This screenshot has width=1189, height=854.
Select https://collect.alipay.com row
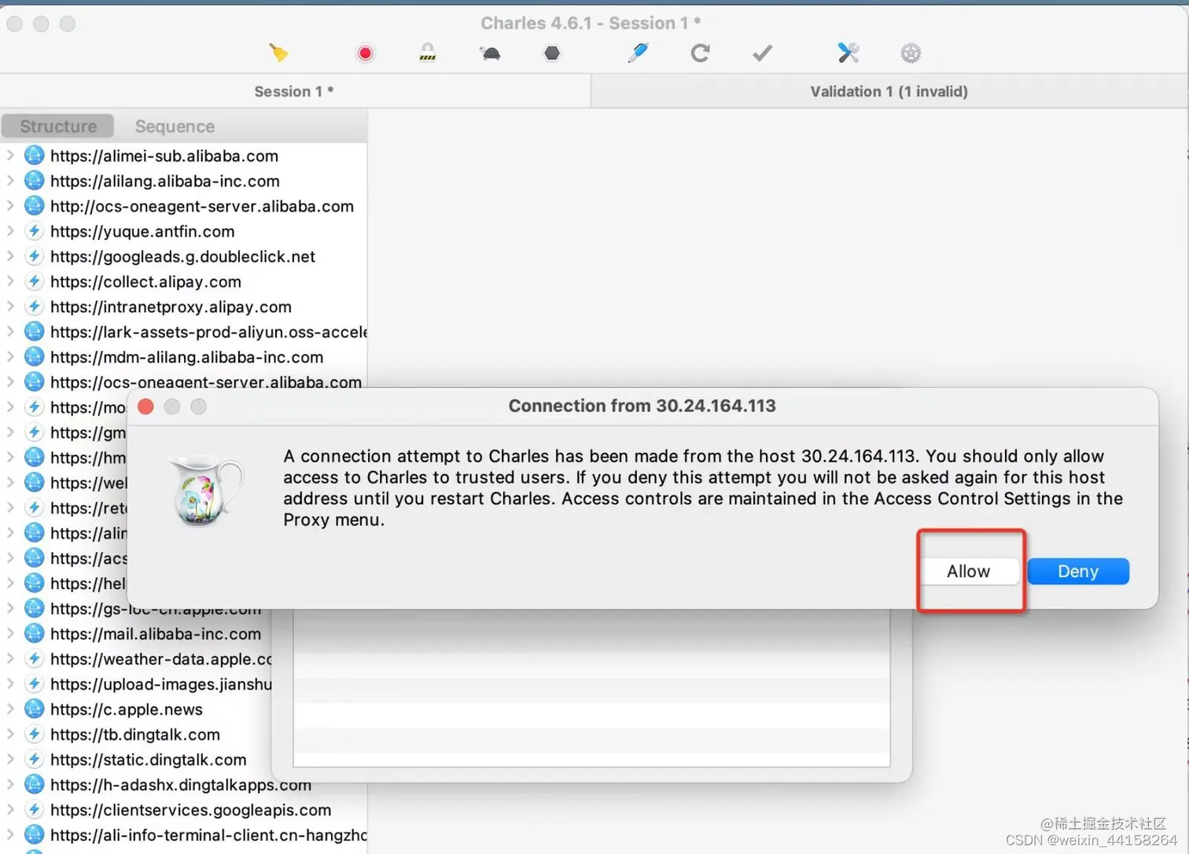pyautogui.click(x=183, y=282)
